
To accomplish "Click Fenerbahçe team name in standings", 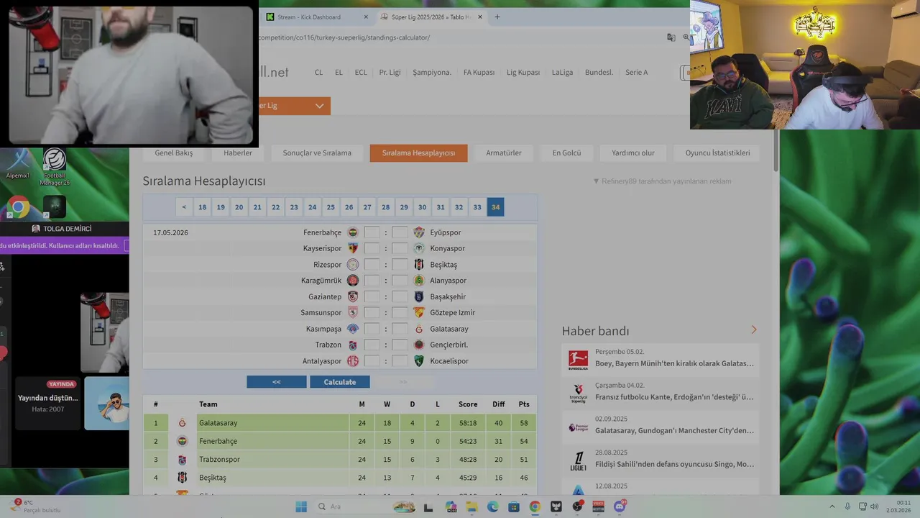I will pos(218,441).
